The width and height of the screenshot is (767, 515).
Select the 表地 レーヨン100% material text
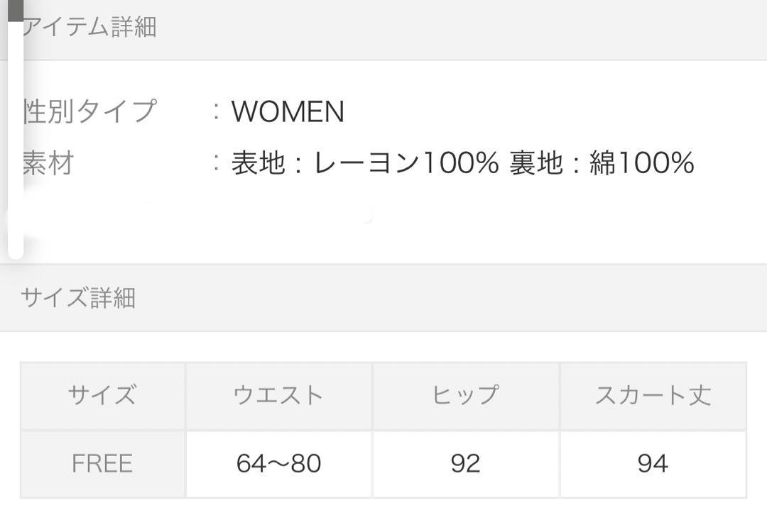coord(365,162)
